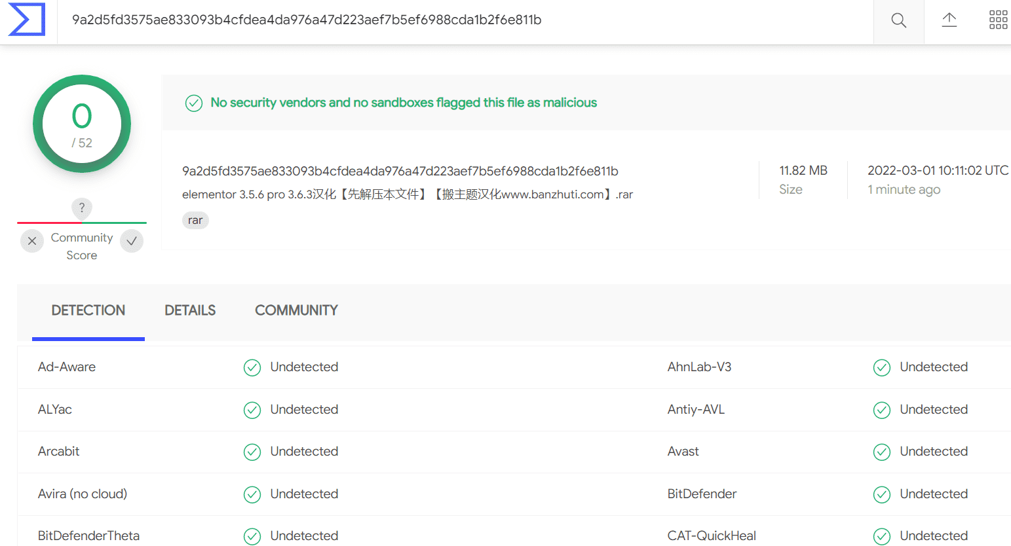Click the check icon in Antiy-AVL row
The image size is (1011, 546).
click(x=882, y=410)
